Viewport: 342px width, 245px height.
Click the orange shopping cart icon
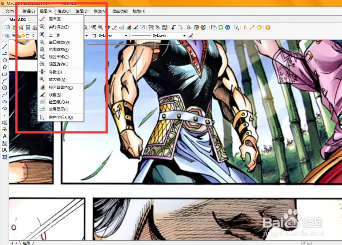click(x=268, y=27)
